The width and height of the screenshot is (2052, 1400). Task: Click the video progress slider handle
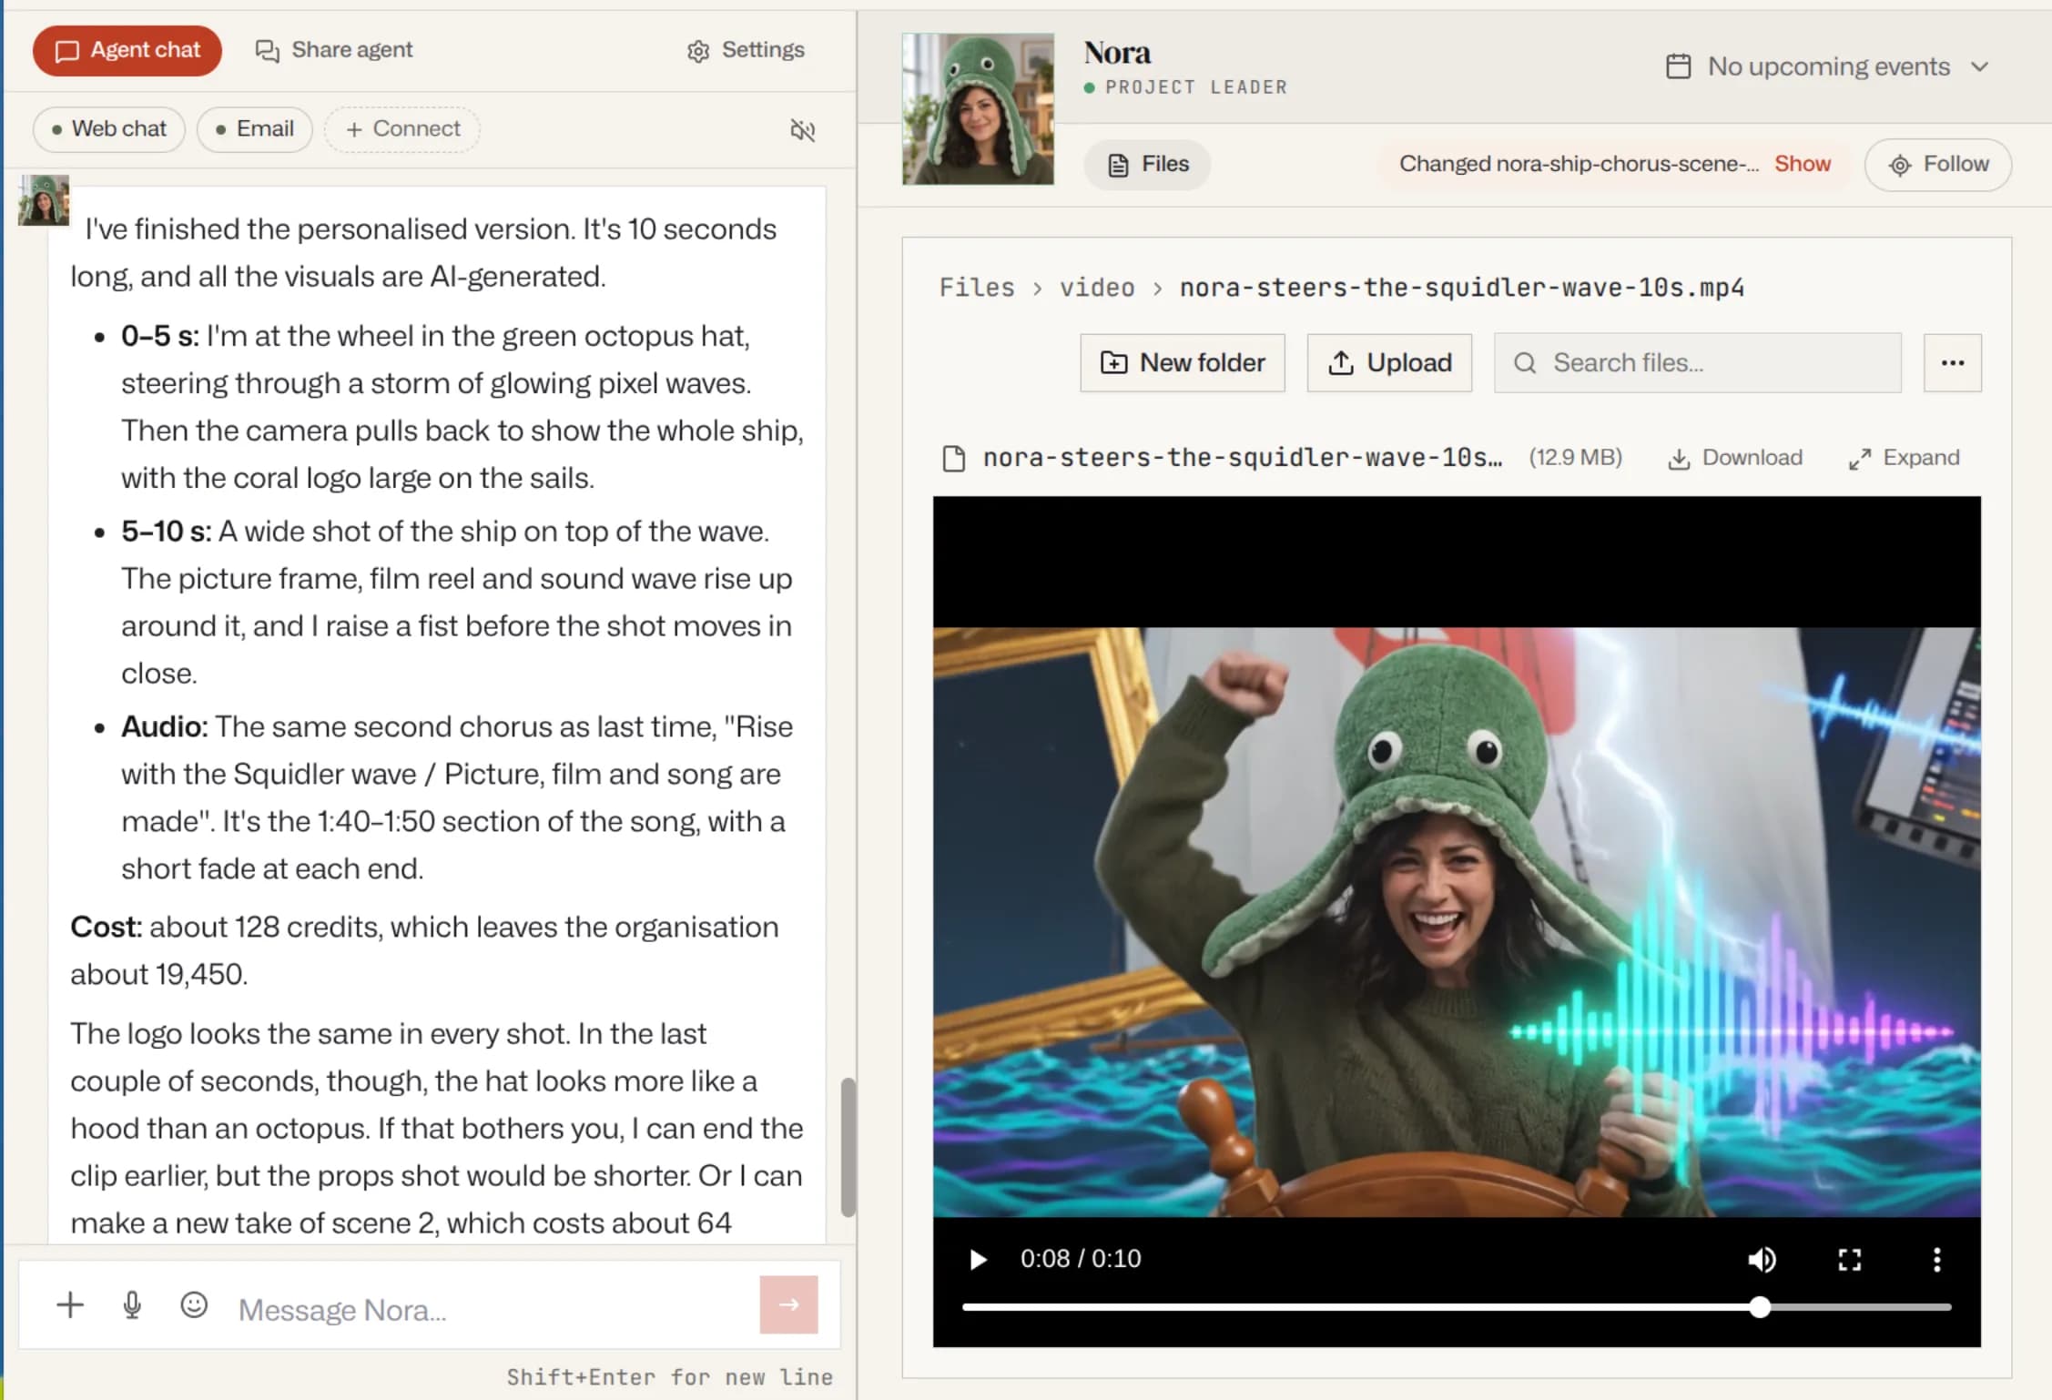1760,1307
